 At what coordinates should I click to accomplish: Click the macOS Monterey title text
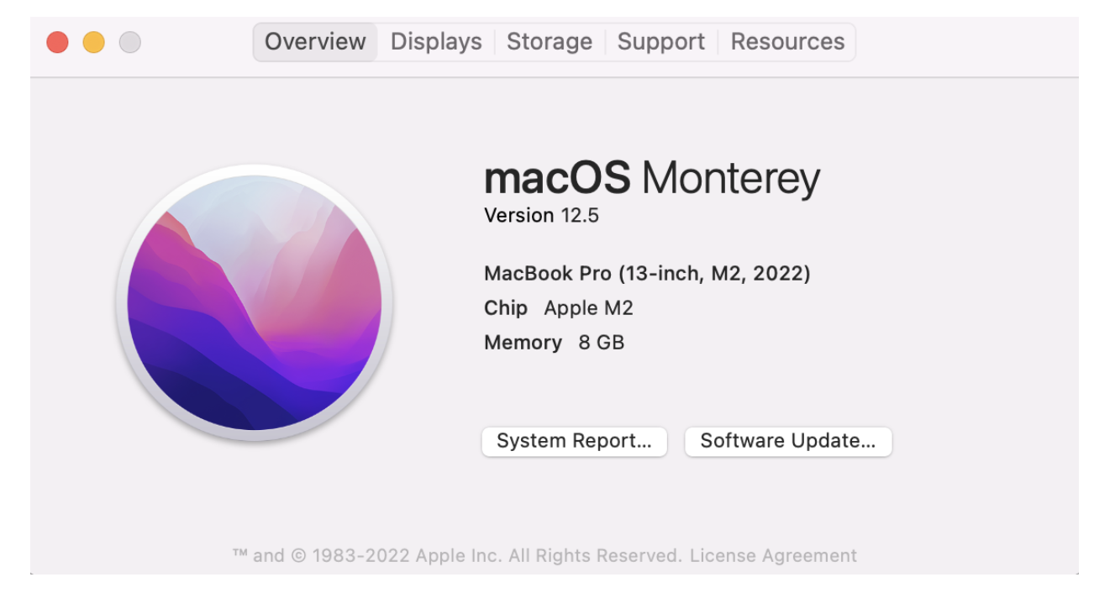(x=652, y=176)
